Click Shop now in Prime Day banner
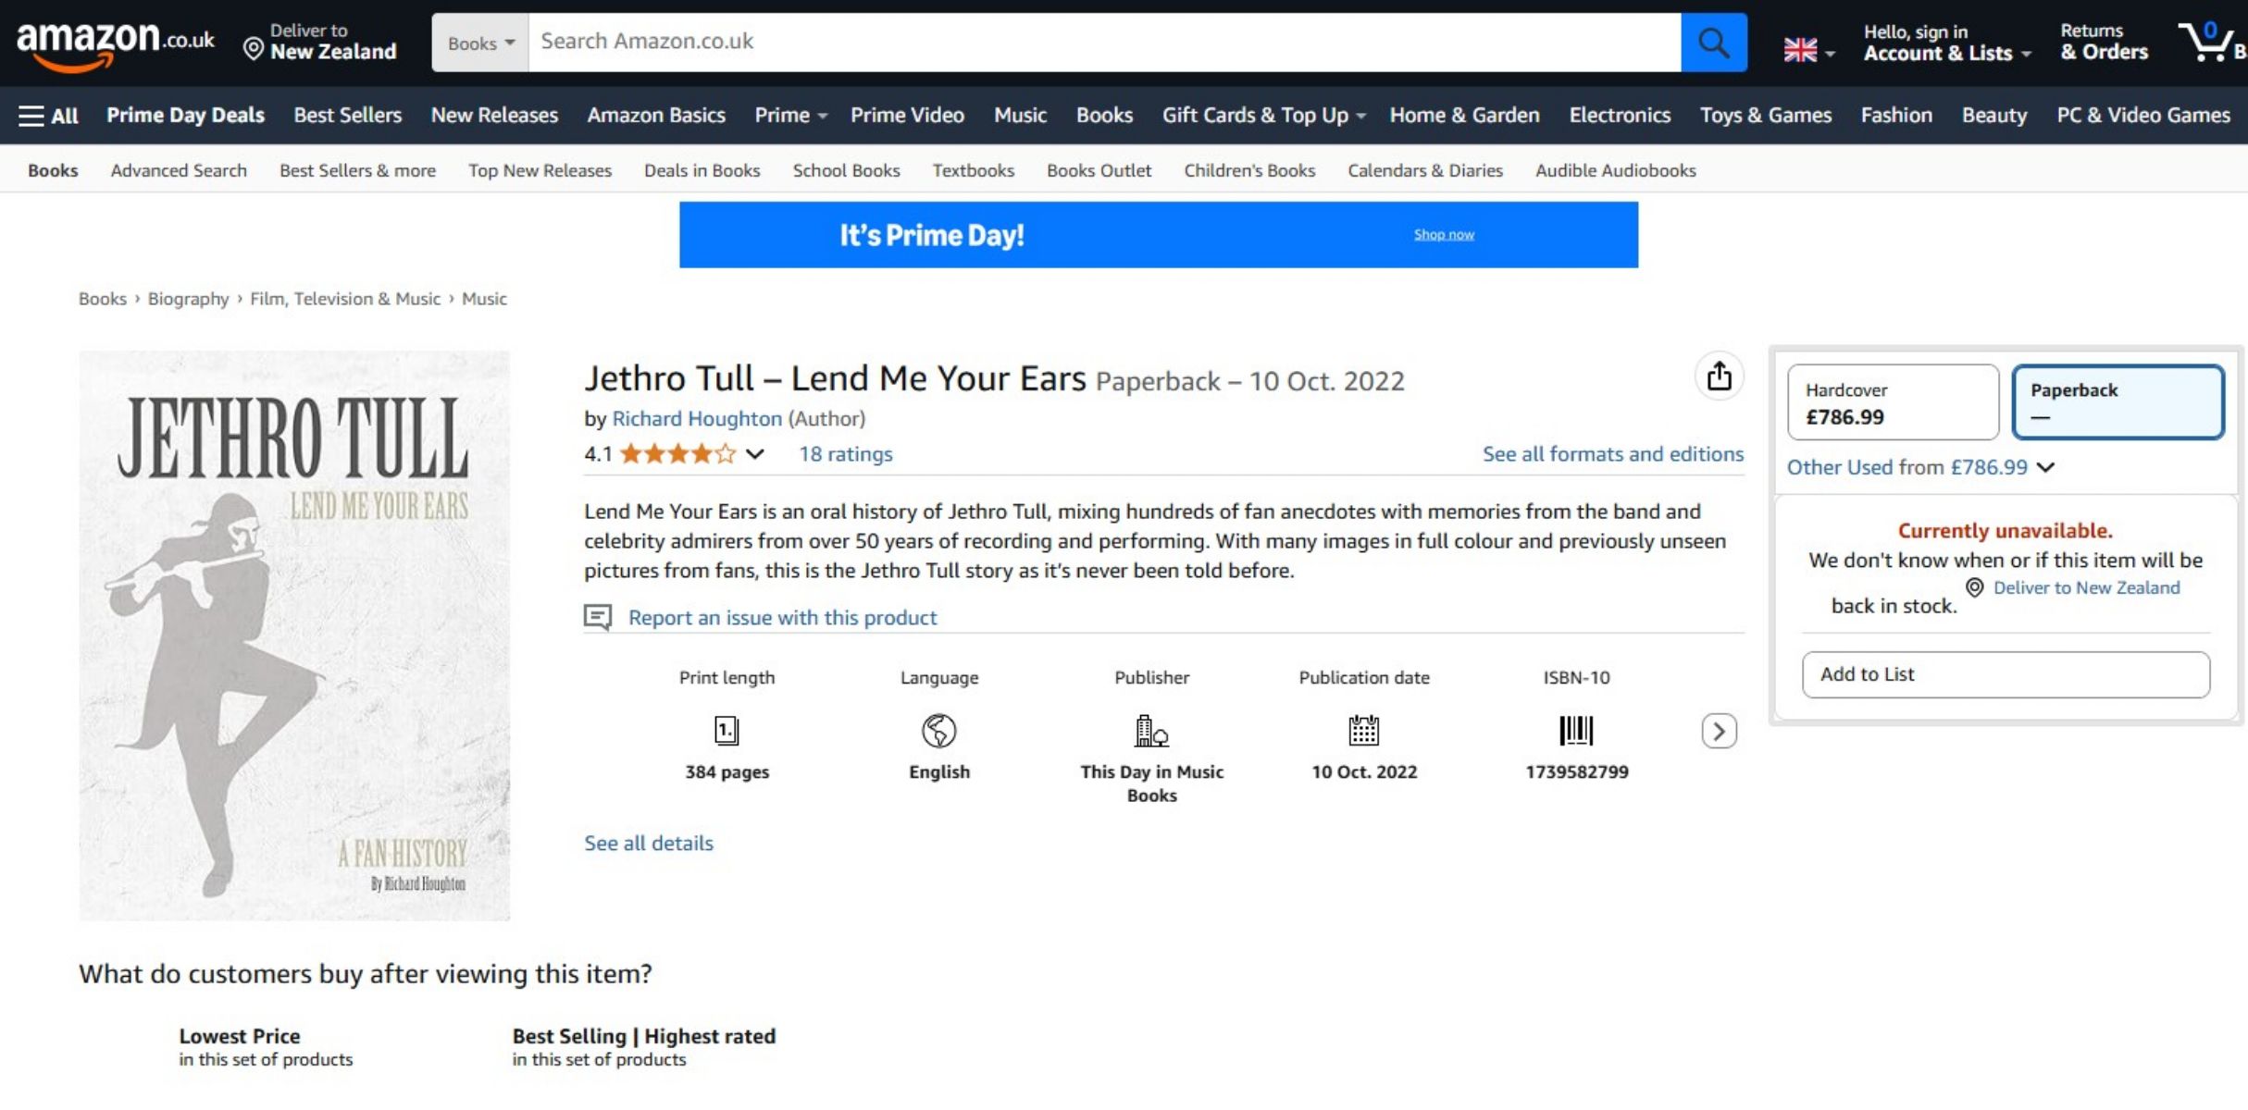The width and height of the screenshot is (2248, 1110). pyautogui.click(x=1443, y=235)
